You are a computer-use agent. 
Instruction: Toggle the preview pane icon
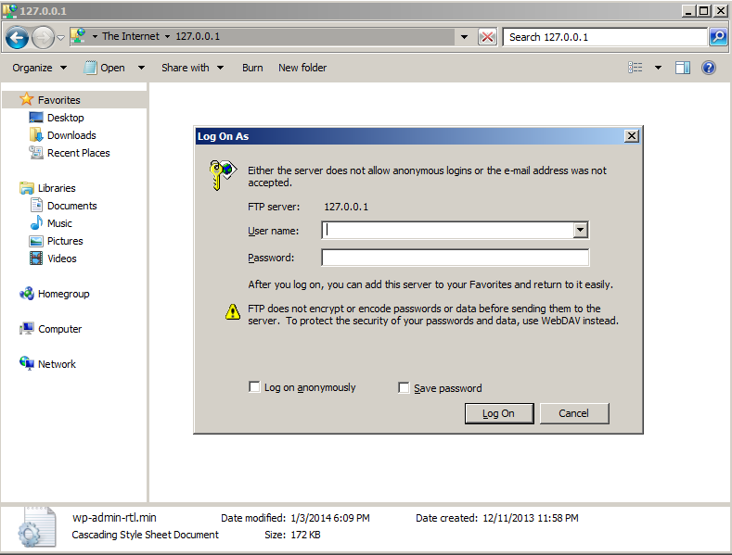683,68
